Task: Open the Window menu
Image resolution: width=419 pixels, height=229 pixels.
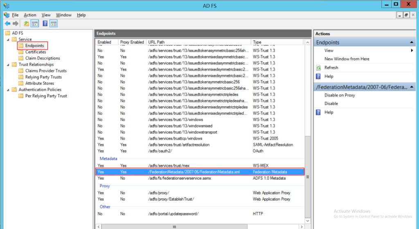Action: click(x=63, y=15)
